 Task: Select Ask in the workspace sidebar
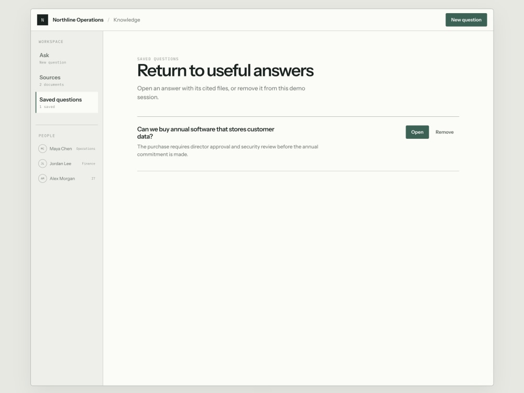[67, 58]
